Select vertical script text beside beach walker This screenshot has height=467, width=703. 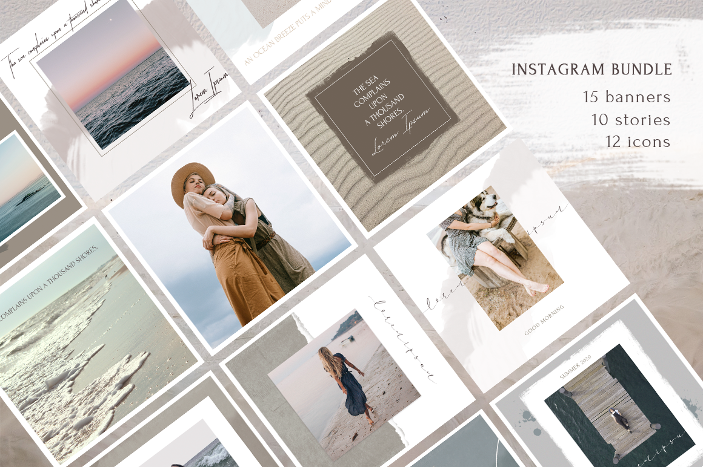click(x=403, y=339)
